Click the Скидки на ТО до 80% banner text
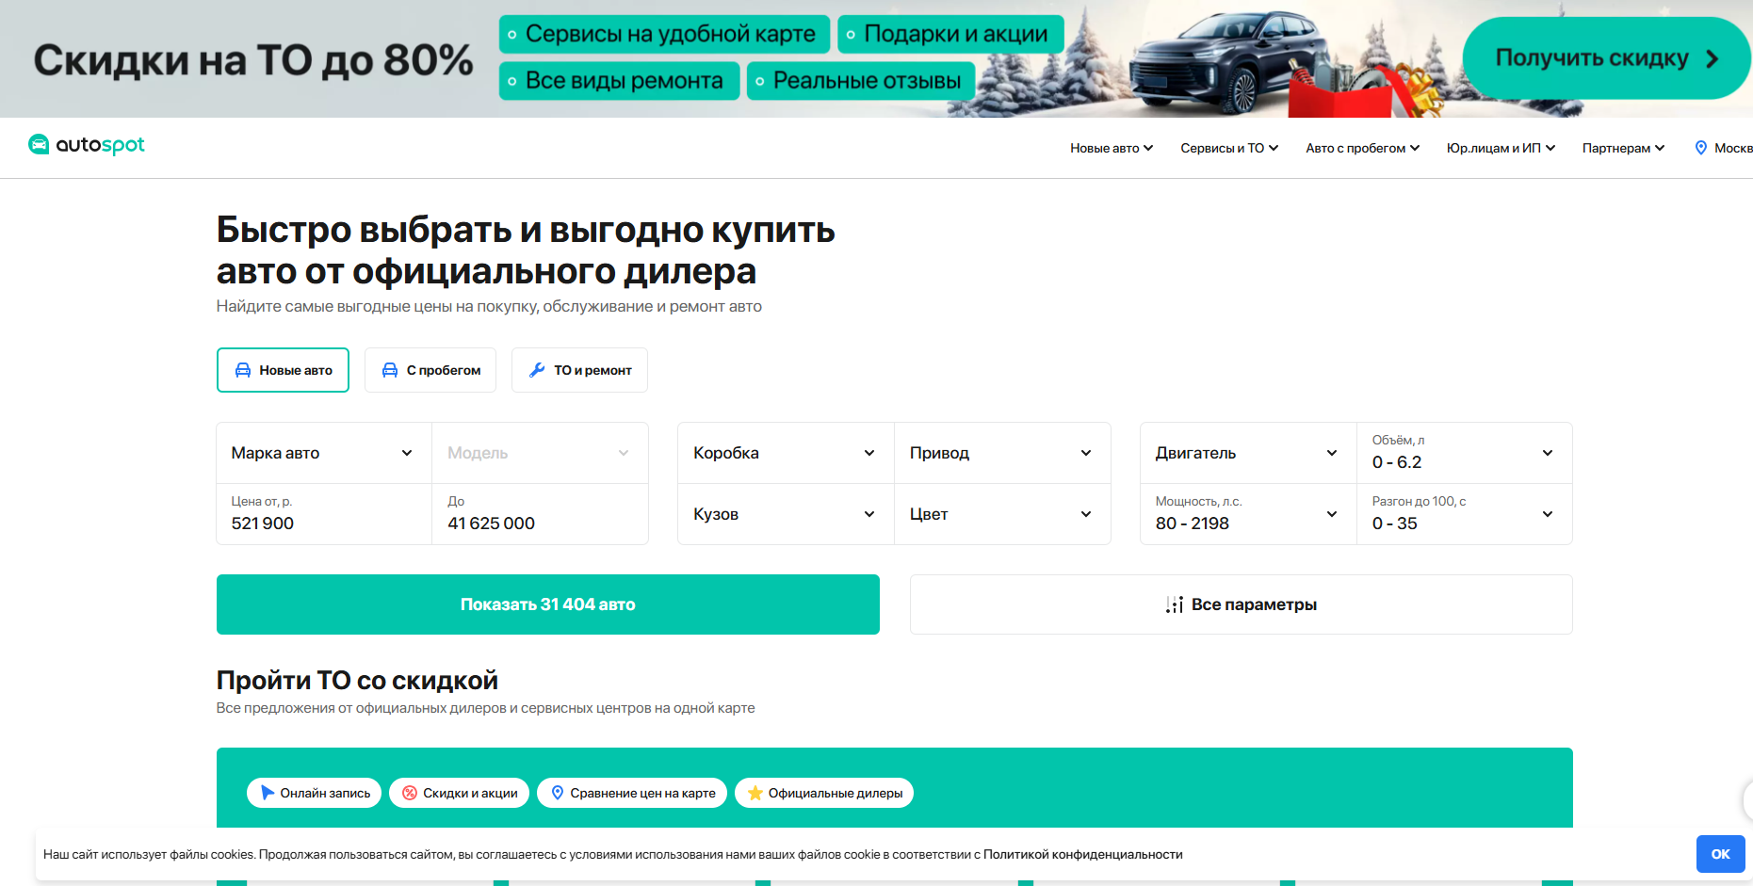The image size is (1753, 886). (x=253, y=60)
